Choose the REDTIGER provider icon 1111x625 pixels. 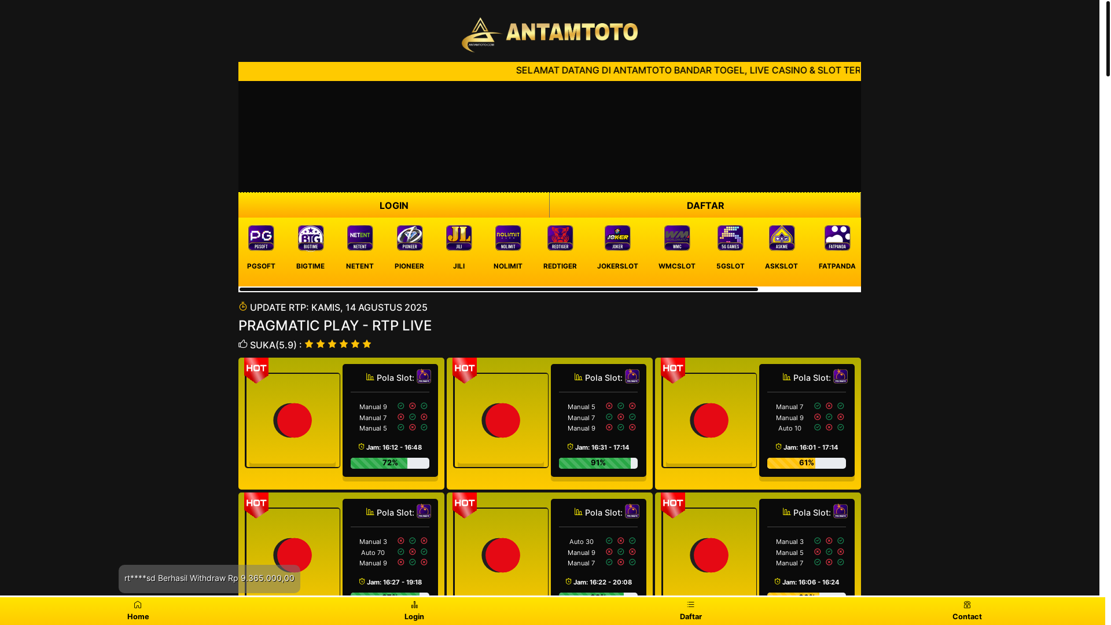pos(560,238)
